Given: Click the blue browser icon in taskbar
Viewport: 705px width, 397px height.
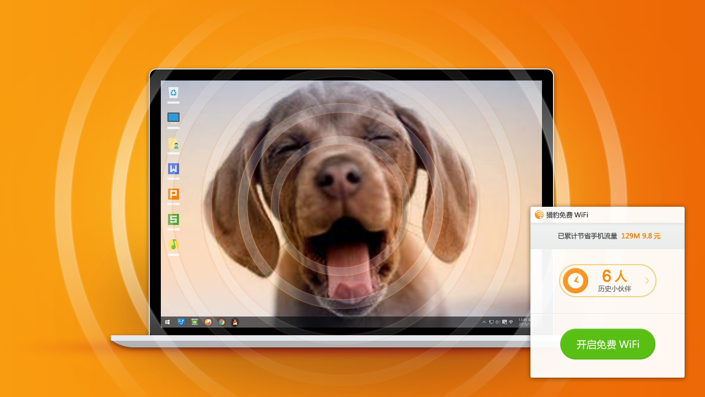Looking at the screenshot, I should [181, 322].
